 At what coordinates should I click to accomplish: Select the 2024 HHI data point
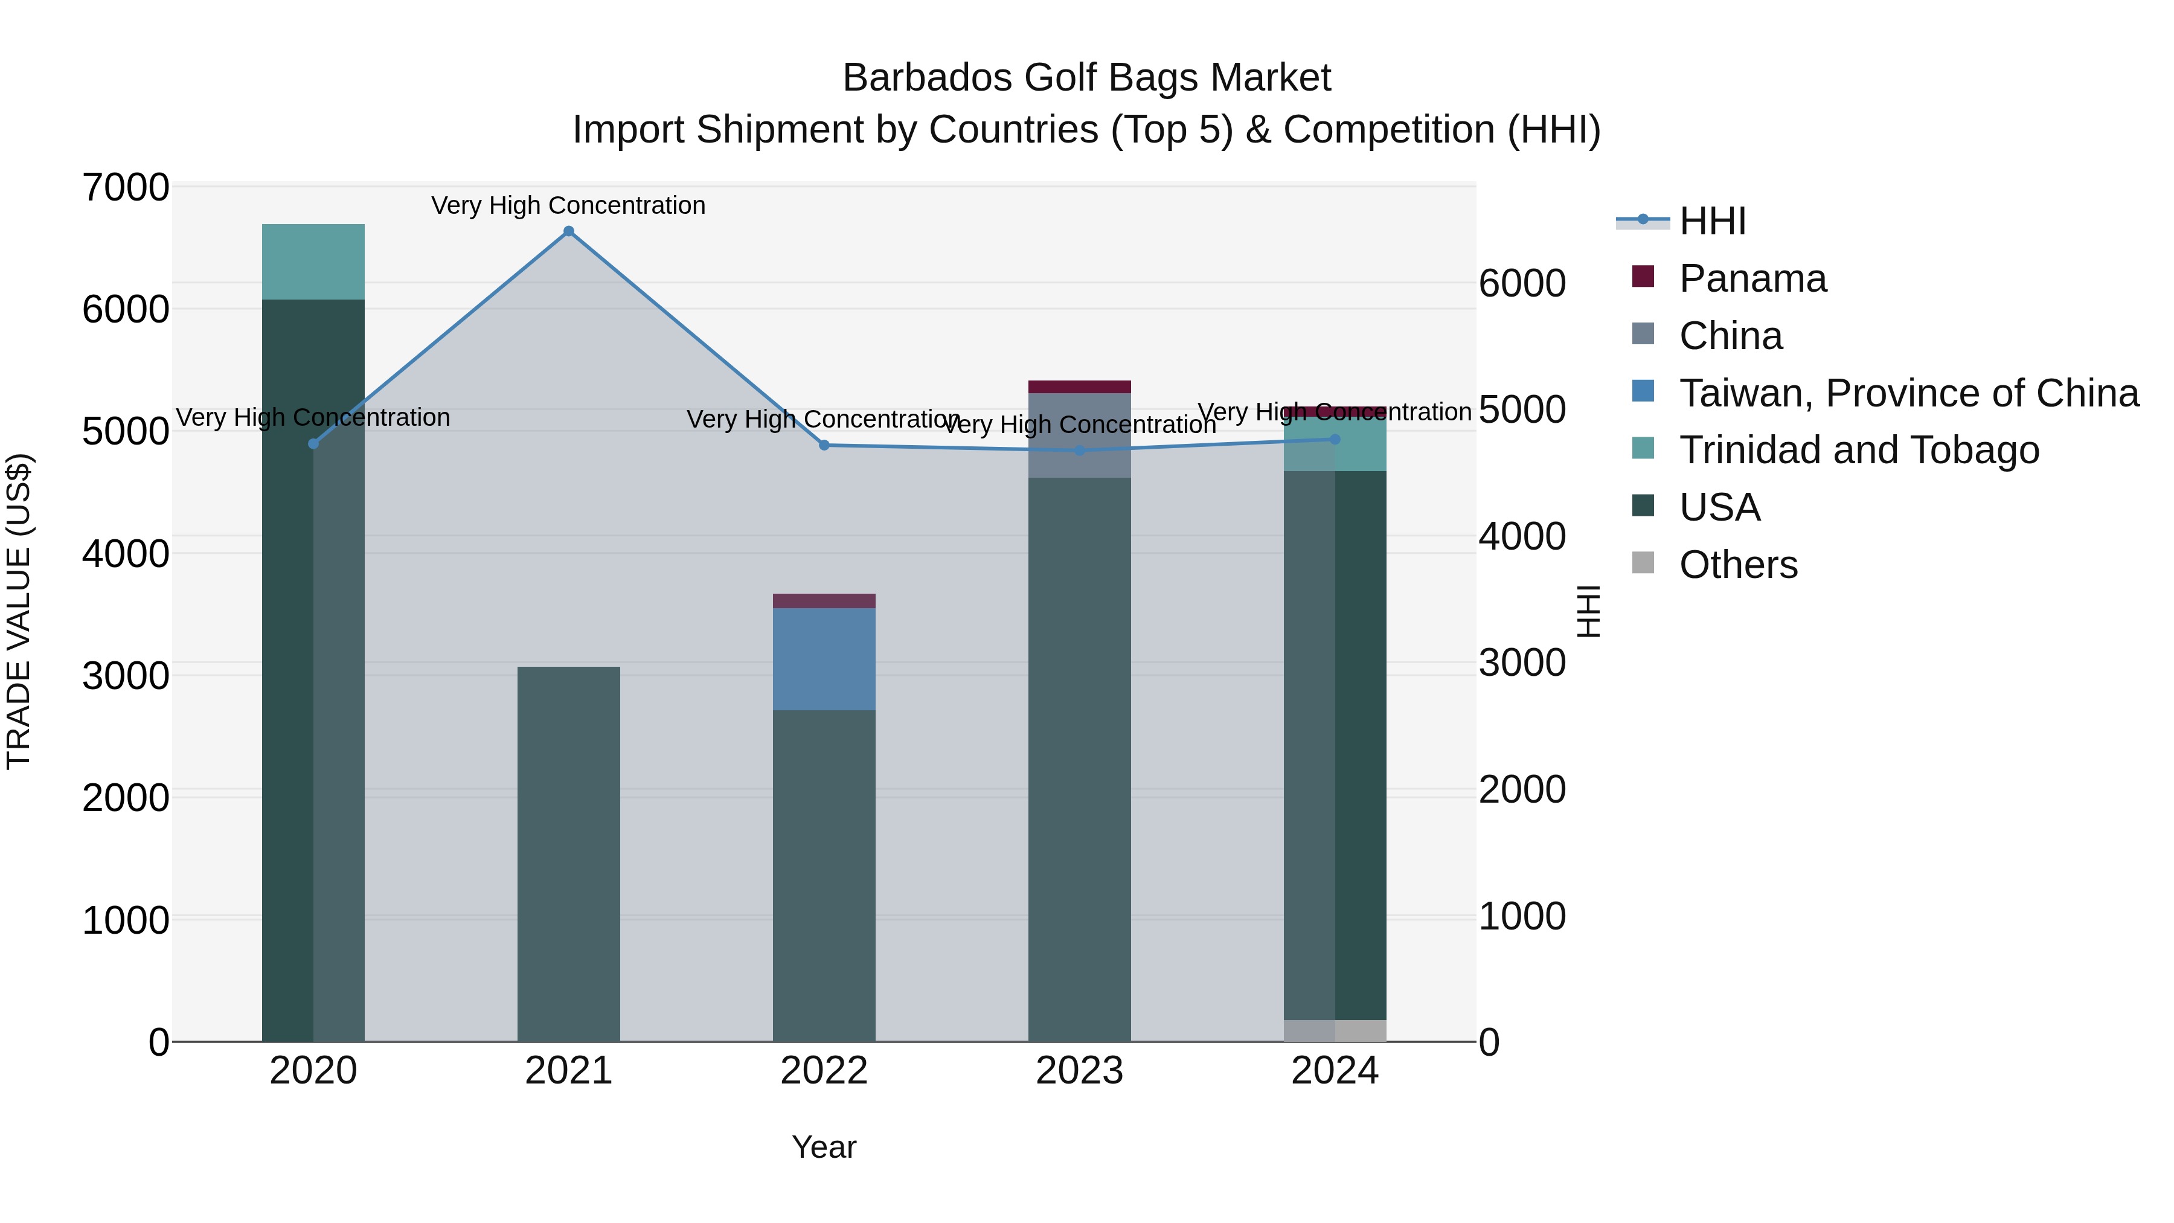pos(1335,440)
